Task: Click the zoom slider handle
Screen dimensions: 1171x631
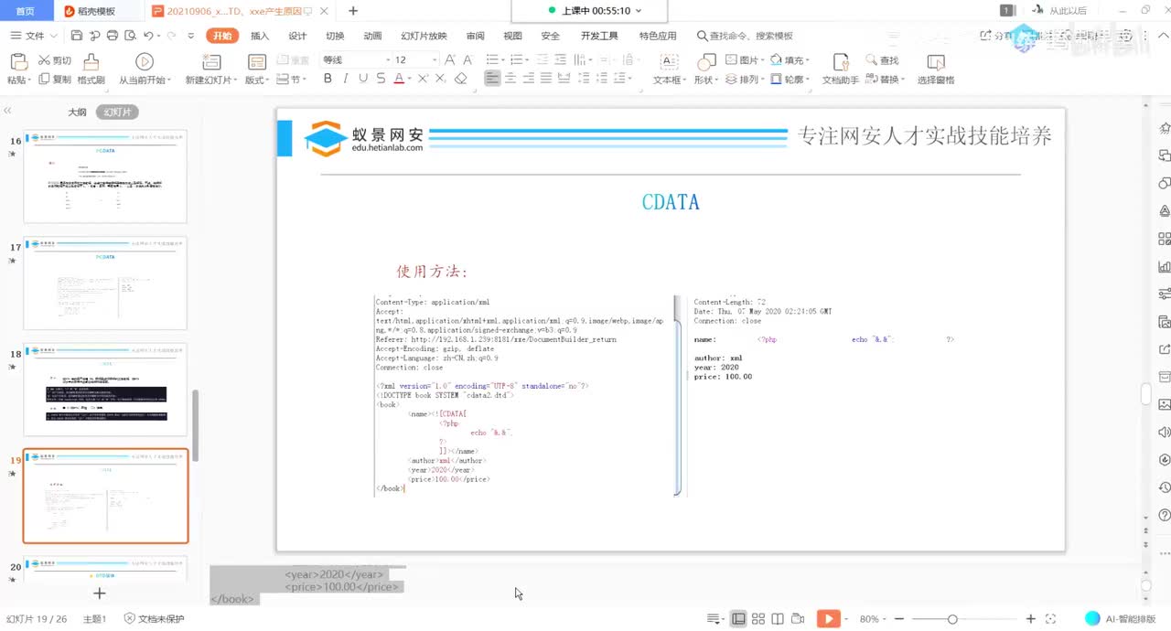Action: point(952,619)
